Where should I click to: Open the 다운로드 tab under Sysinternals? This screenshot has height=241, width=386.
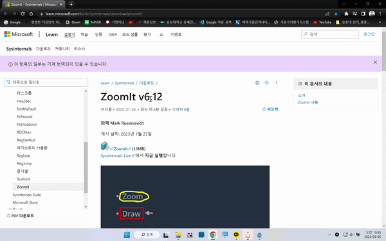tap(43, 49)
